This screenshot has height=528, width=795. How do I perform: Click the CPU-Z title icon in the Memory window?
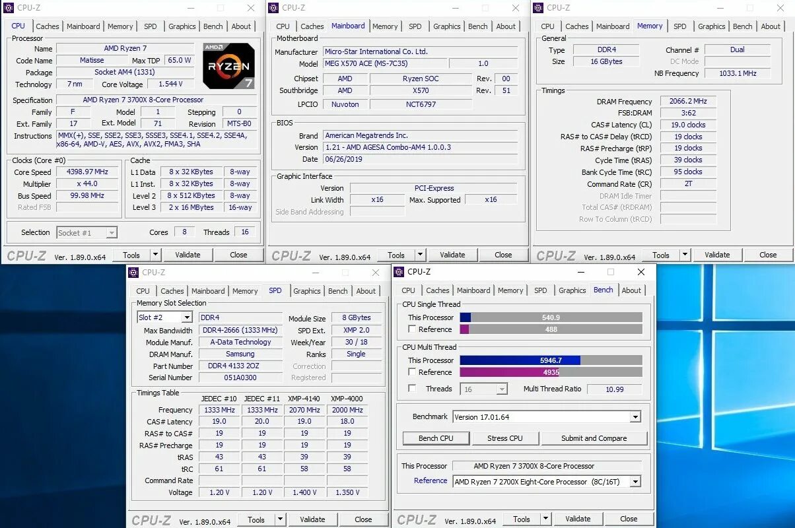539,8
